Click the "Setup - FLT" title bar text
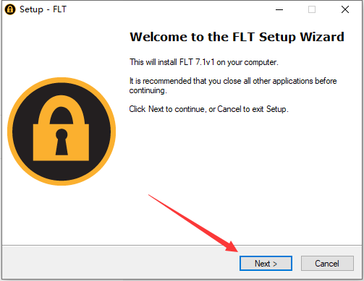Viewport: 364px width, 281px height. point(43,9)
